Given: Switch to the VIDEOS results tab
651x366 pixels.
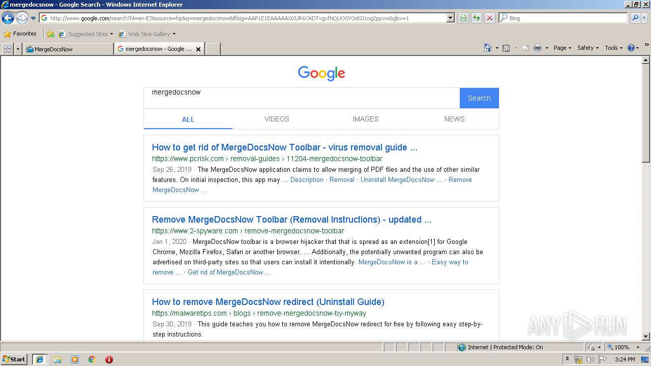Looking at the screenshot, I should (x=277, y=119).
